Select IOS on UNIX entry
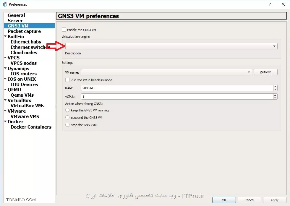 22,79
